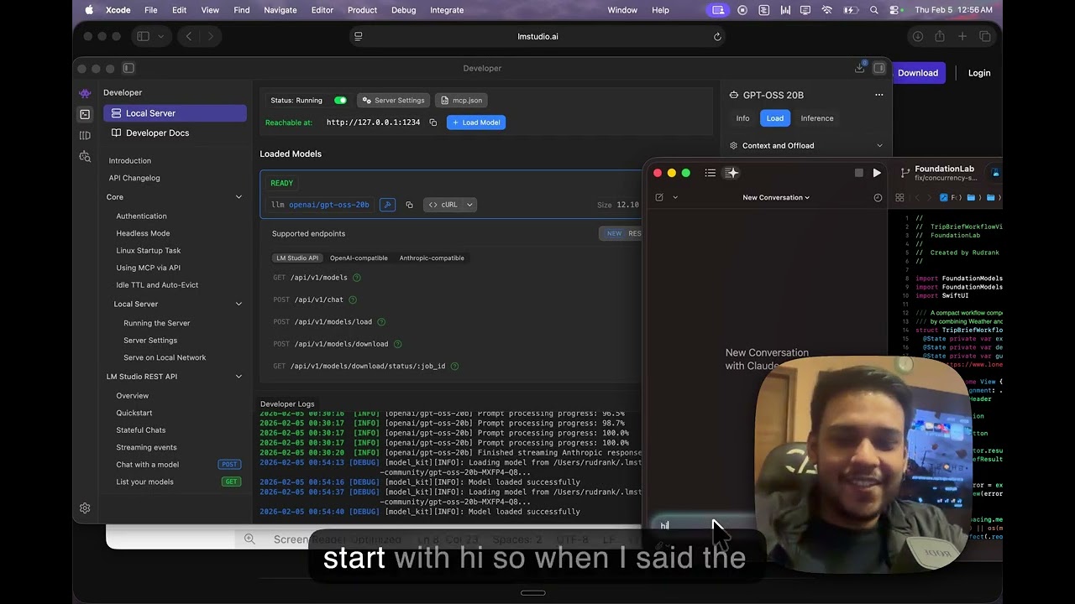Open GPT-OSS 20B more options menu

[x=879, y=95]
